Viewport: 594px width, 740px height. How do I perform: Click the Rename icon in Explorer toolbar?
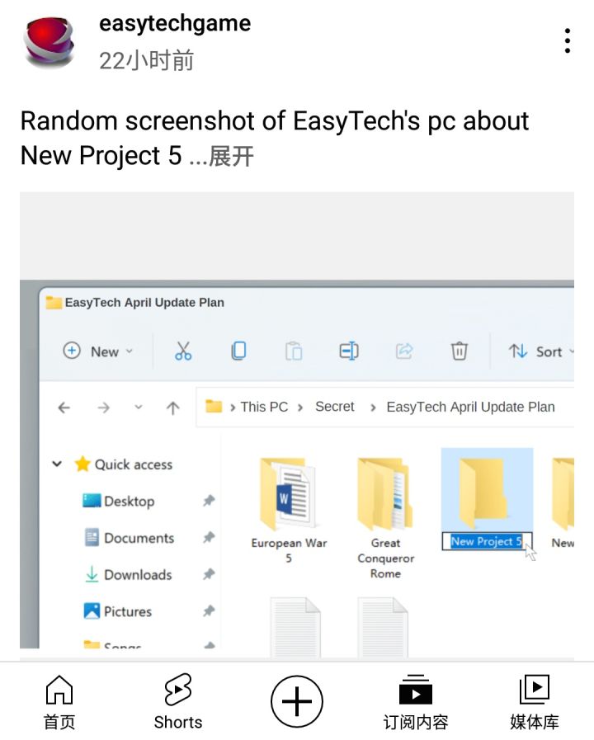coord(349,351)
